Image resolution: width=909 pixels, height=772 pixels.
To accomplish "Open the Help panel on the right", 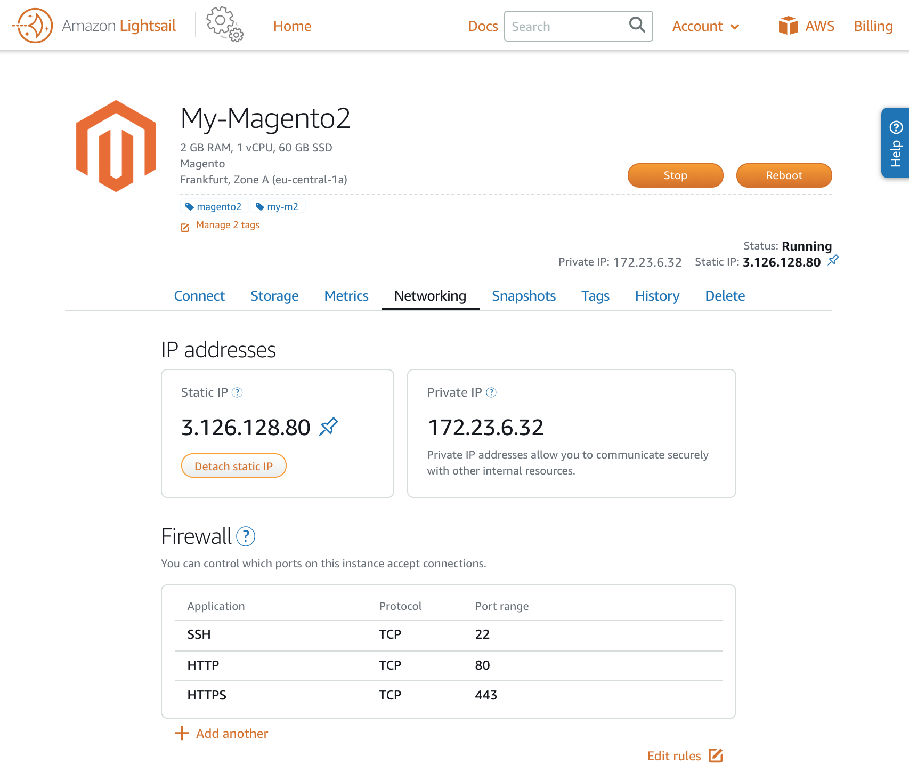I will pos(896,143).
